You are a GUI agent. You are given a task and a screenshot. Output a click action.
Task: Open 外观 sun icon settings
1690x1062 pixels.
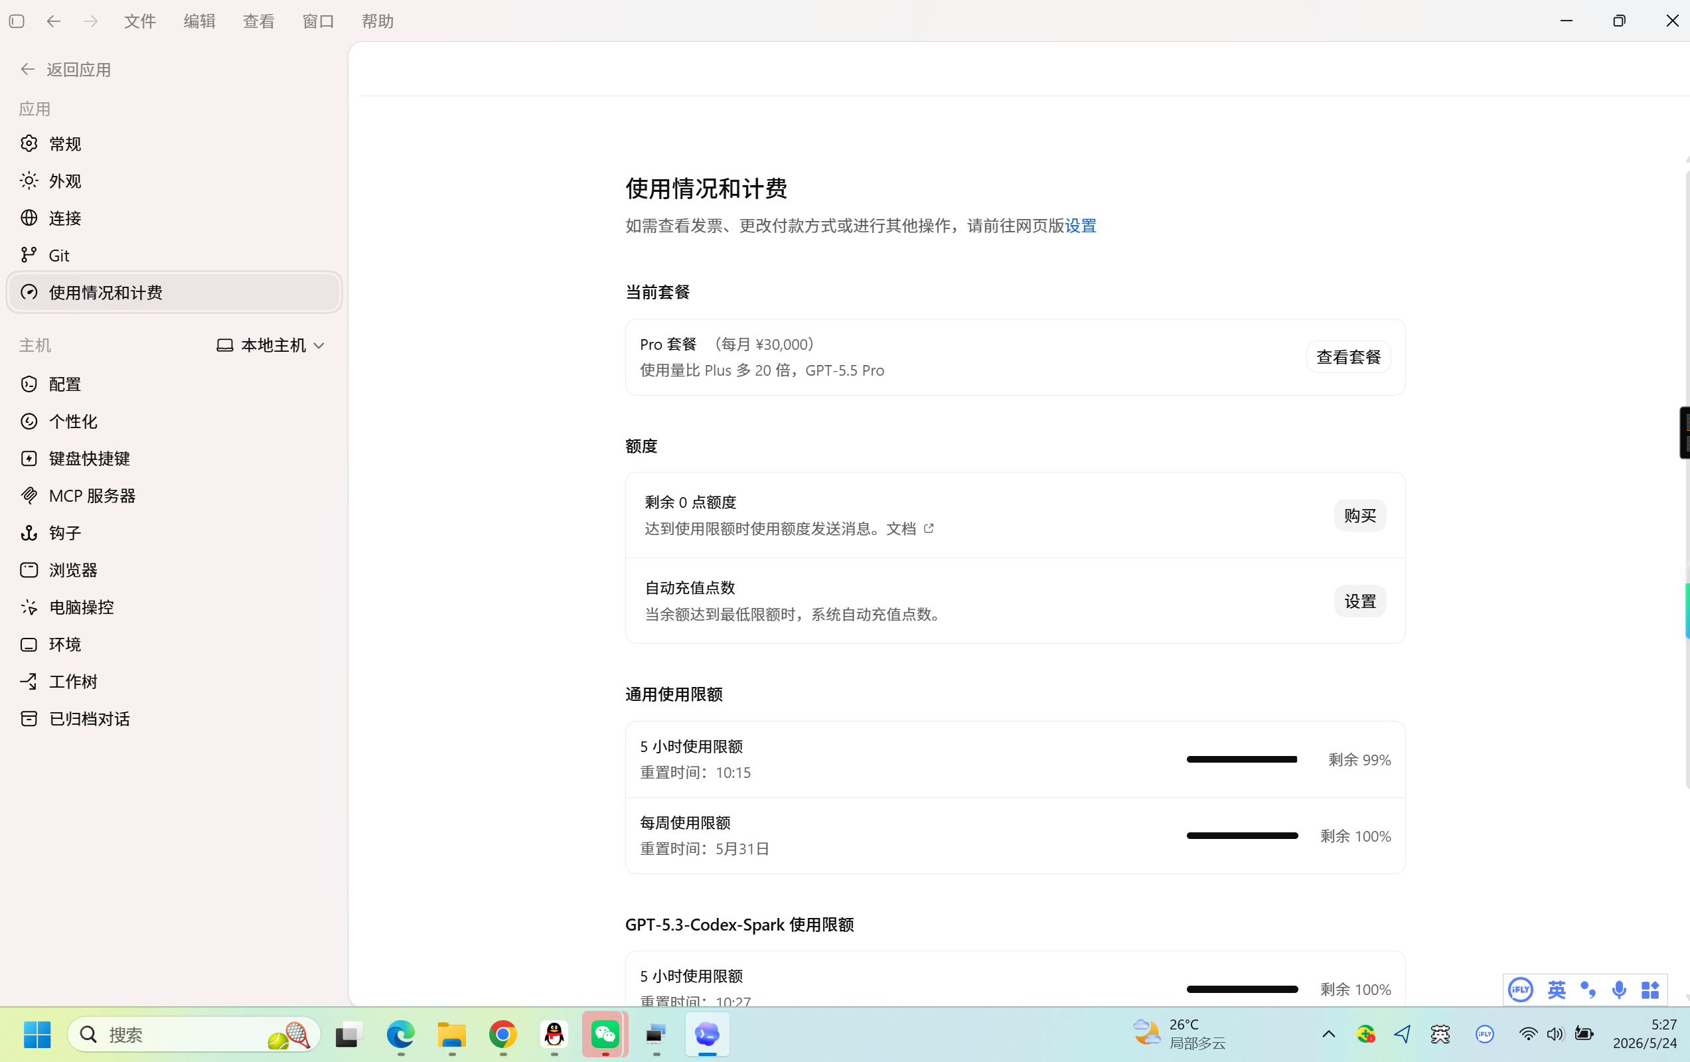click(29, 181)
